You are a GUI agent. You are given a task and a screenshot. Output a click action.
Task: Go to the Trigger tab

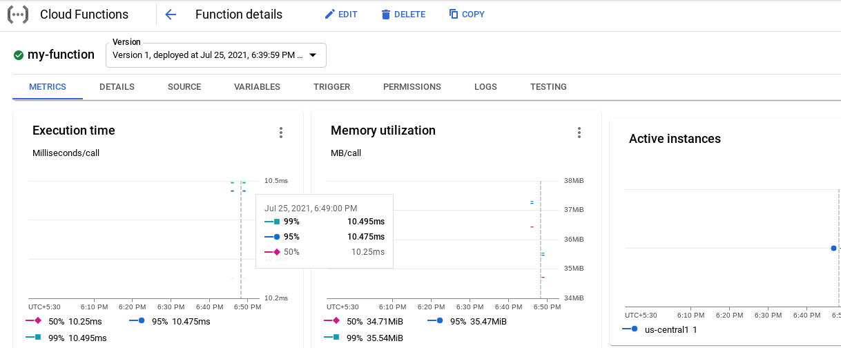(331, 87)
